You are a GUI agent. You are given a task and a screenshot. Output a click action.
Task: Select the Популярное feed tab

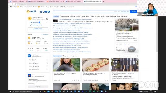point(66,56)
